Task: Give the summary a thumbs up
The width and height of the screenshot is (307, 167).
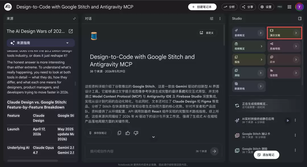Action: coord(128,133)
